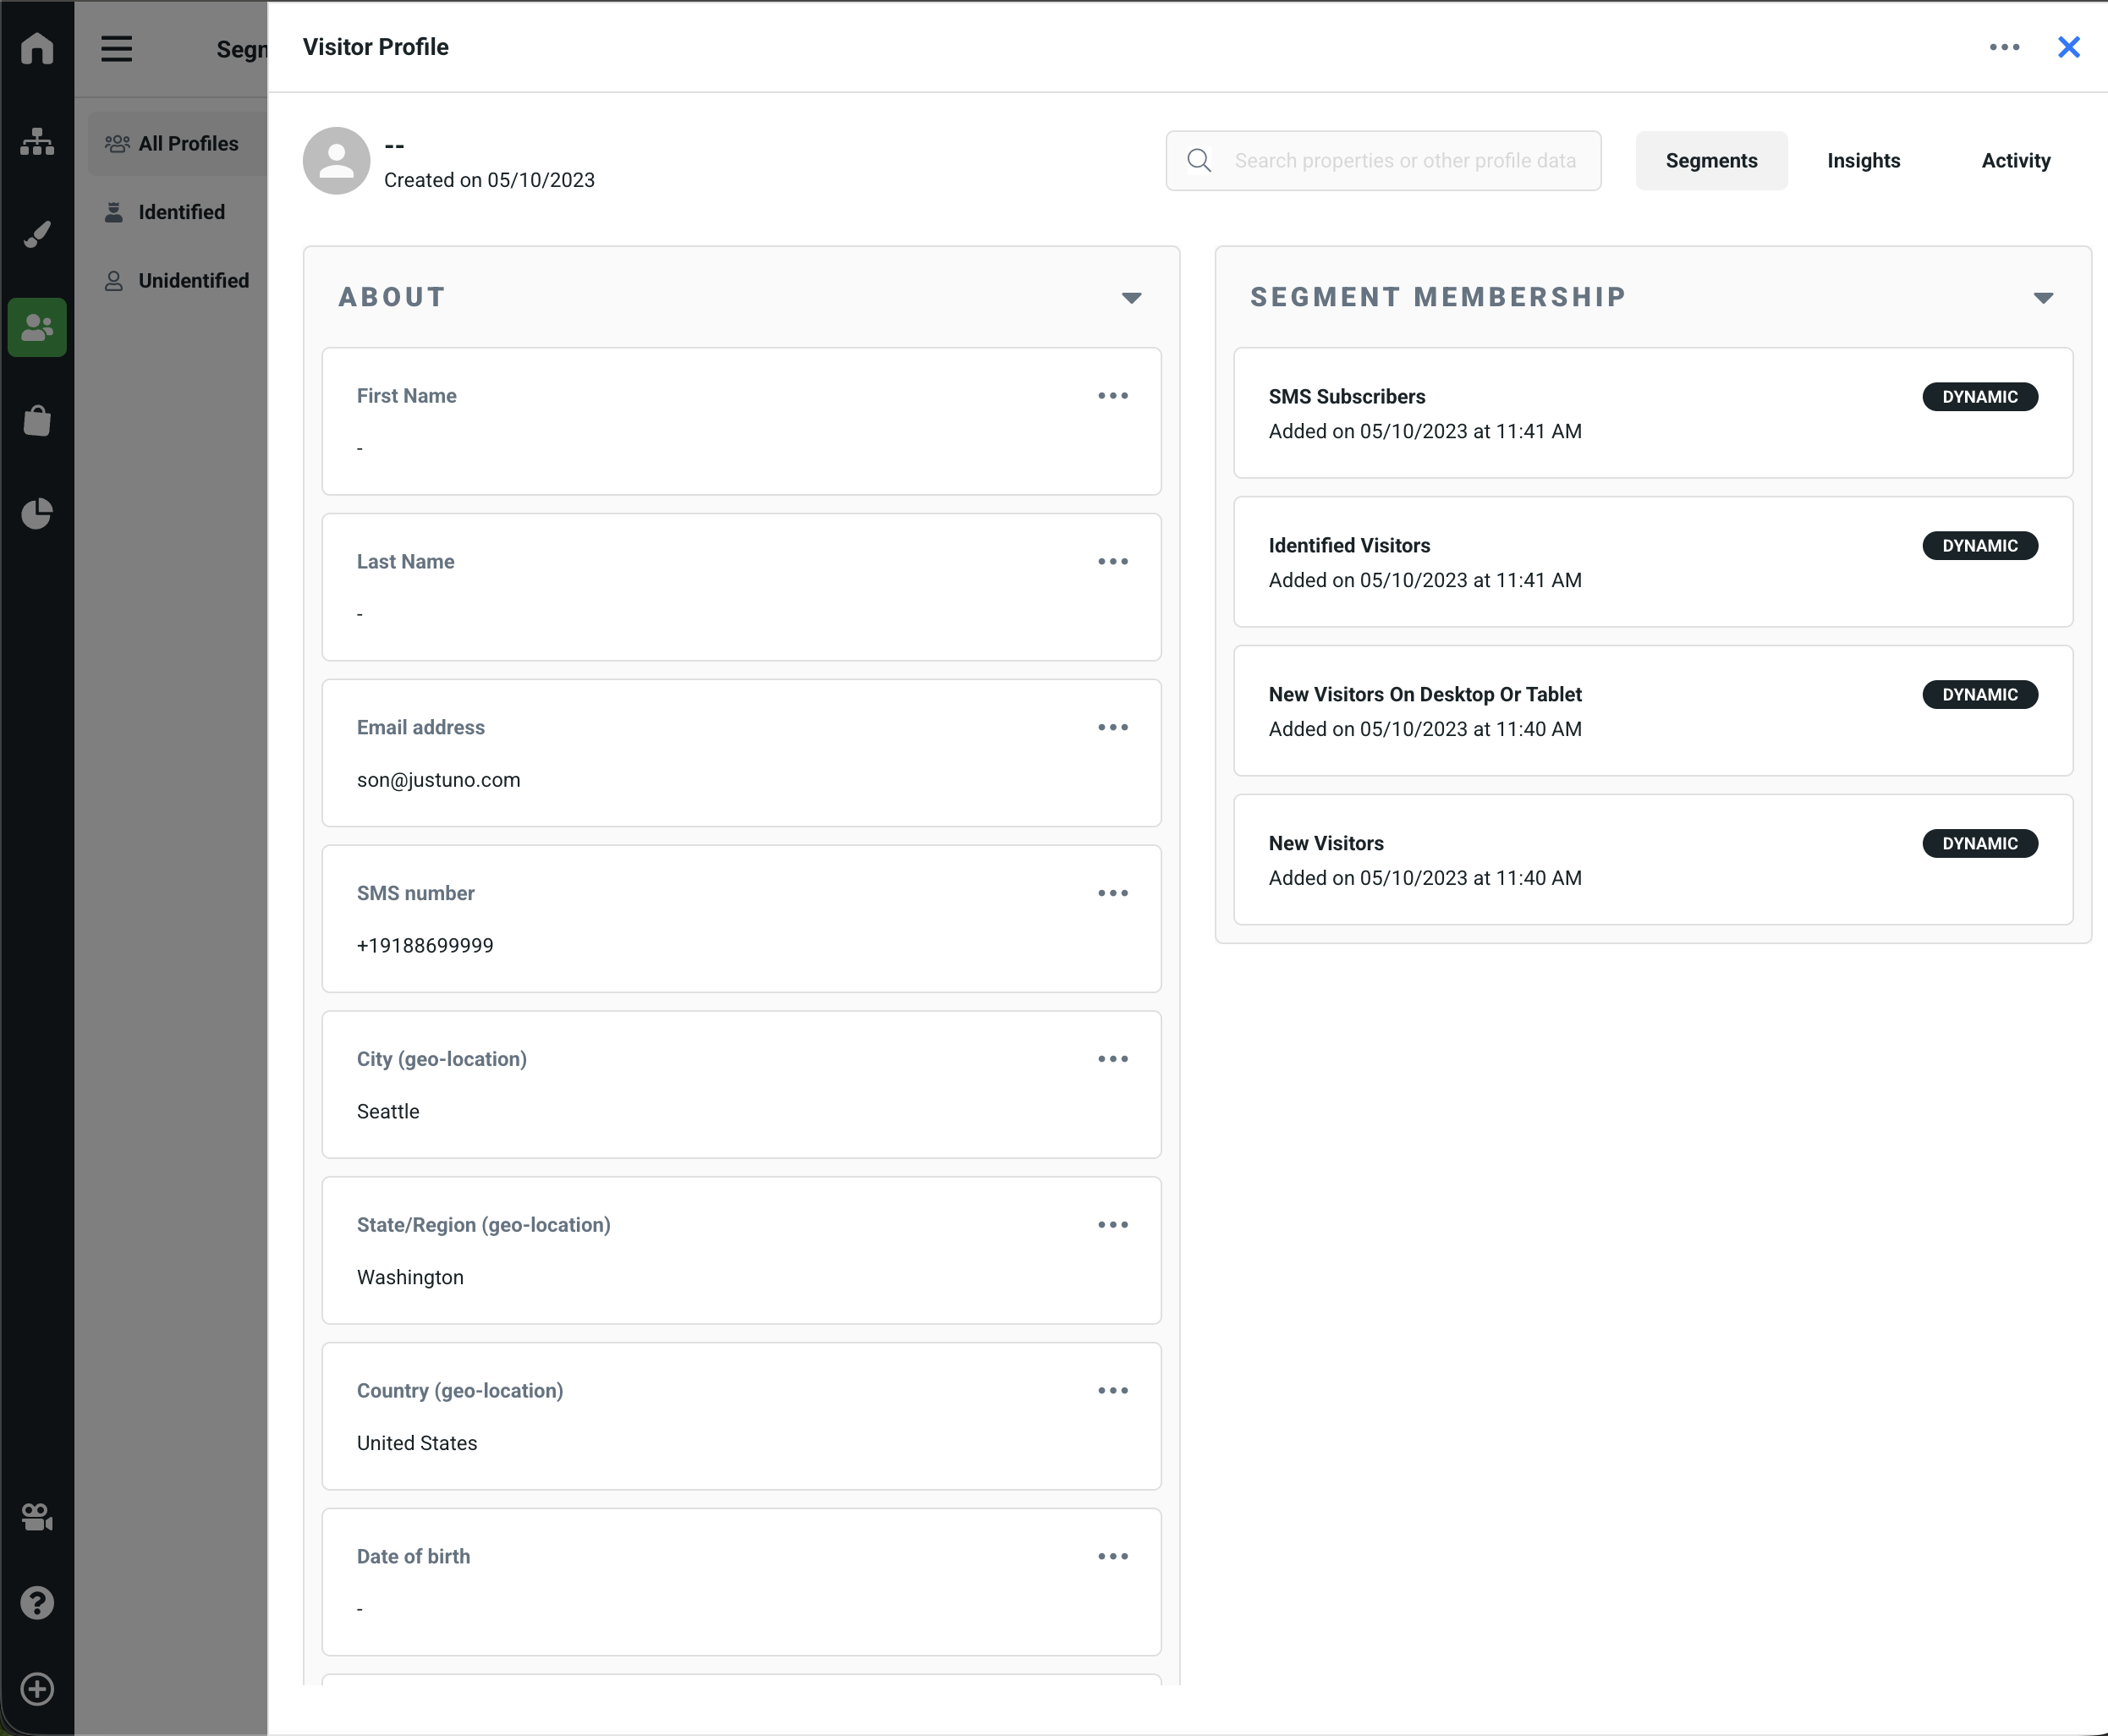Image resolution: width=2108 pixels, height=1736 pixels.
Task: Open the help question mark icon
Action: [37, 1603]
